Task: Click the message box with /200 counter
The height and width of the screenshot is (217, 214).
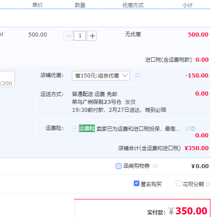Action: point(7,79)
